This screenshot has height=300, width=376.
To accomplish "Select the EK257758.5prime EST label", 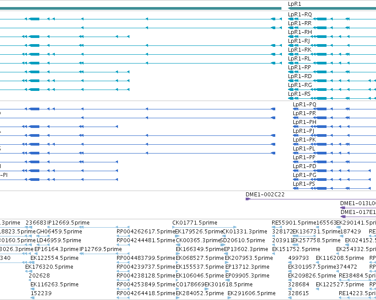I will pos(316,240).
